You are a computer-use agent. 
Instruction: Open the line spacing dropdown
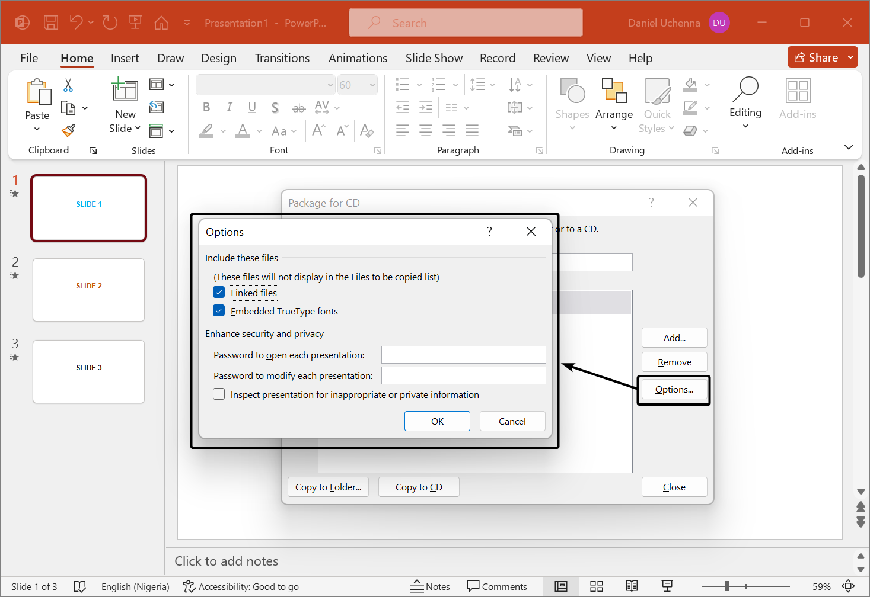[x=492, y=84]
